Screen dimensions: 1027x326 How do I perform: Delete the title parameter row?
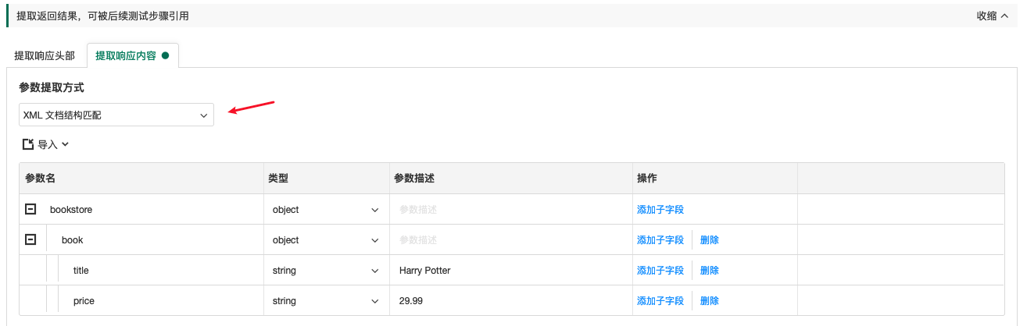[x=709, y=271]
